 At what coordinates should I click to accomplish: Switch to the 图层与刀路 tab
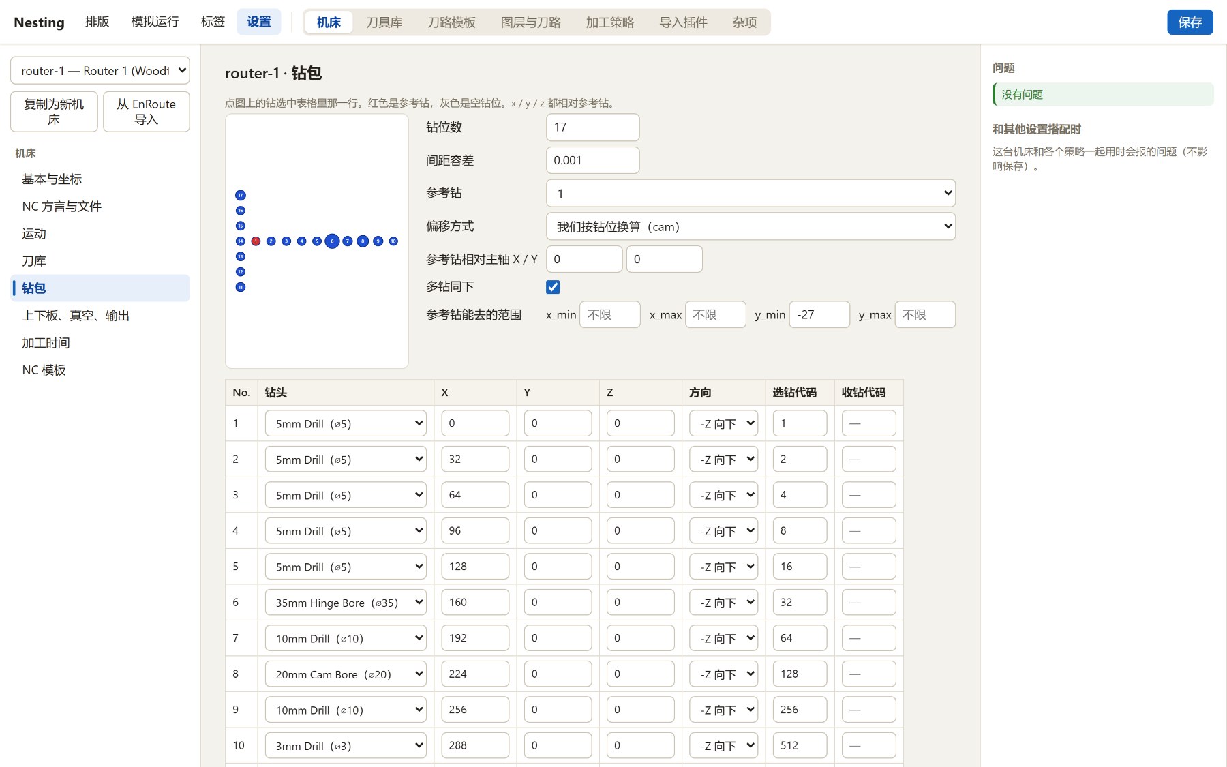click(530, 22)
